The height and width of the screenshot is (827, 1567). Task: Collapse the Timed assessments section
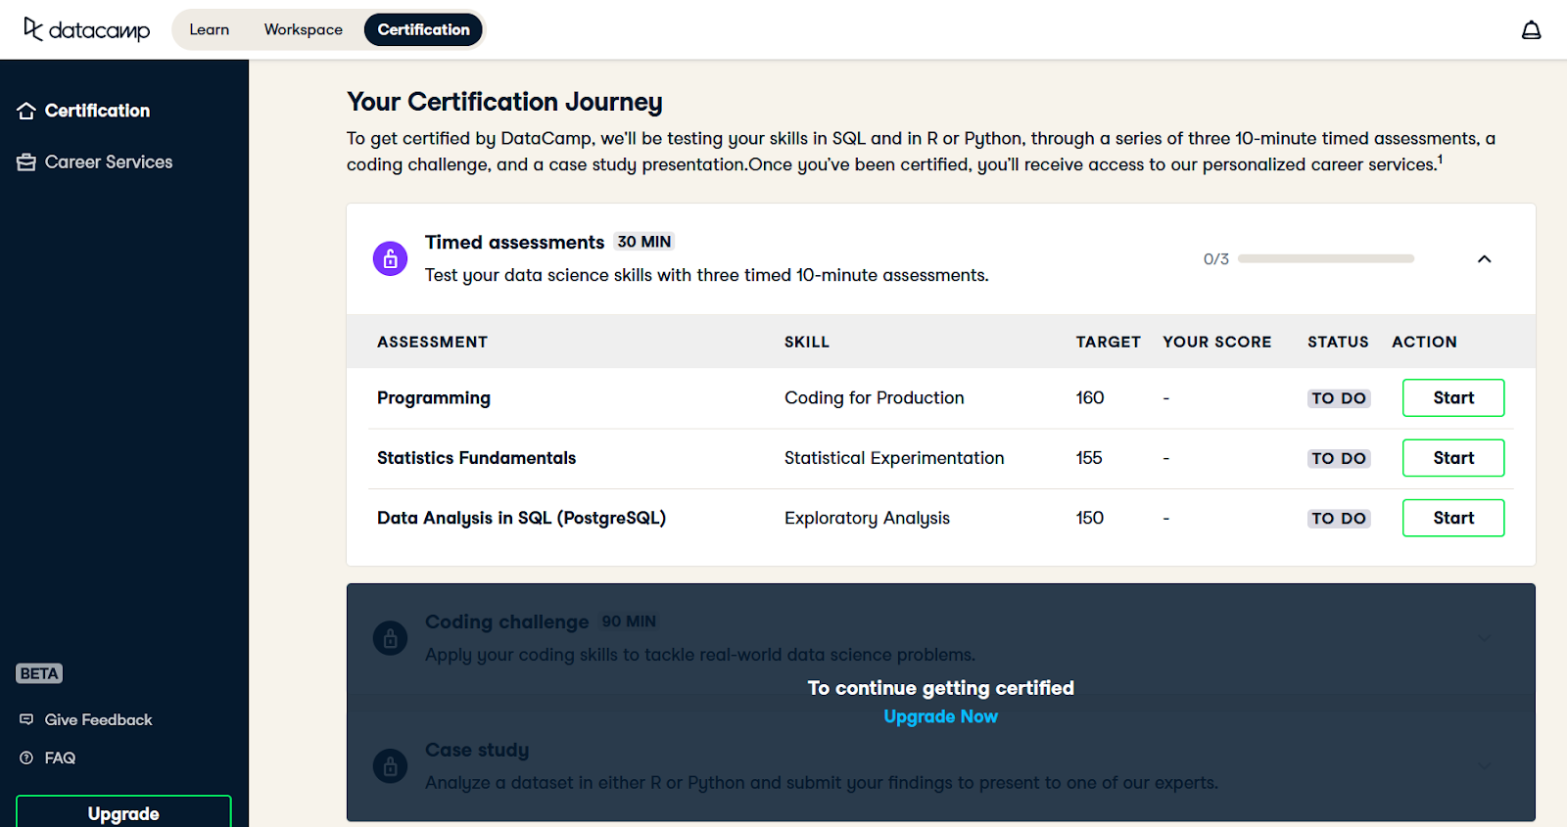(1484, 258)
